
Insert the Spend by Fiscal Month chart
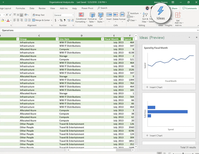click(154, 87)
